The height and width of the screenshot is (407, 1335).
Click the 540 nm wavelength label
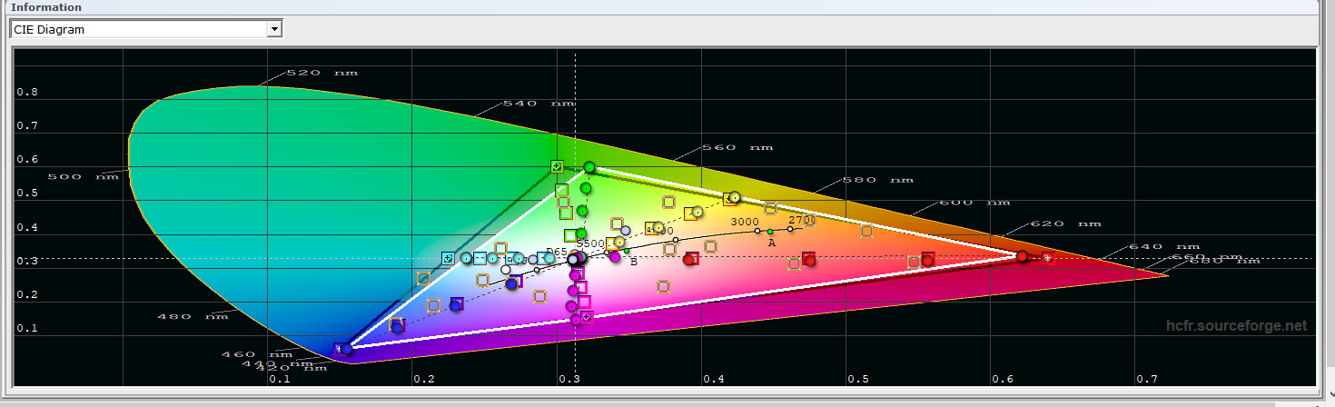tap(539, 104)
